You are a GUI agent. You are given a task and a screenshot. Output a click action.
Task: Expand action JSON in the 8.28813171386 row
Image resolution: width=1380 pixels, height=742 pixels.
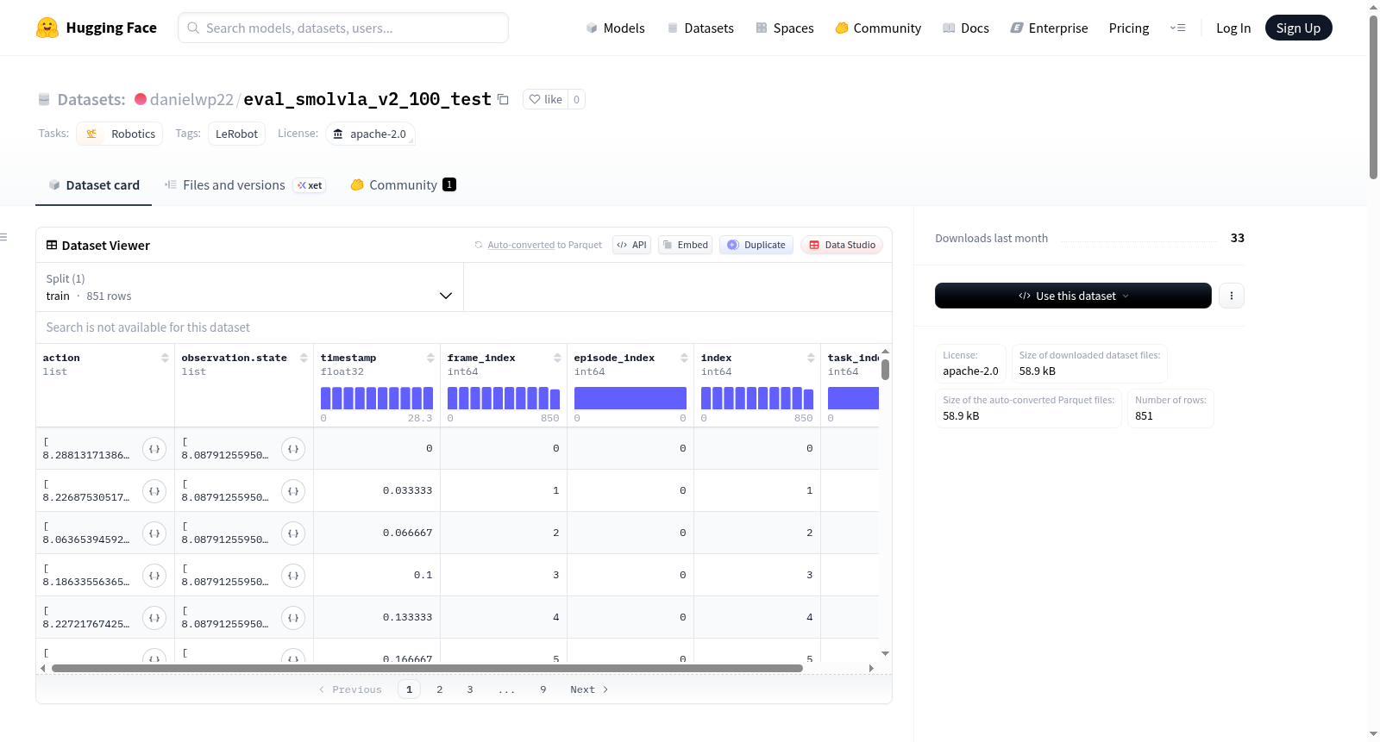pos(154,449)
